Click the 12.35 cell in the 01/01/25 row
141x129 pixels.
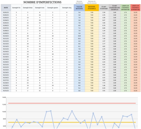coord(136,12)
